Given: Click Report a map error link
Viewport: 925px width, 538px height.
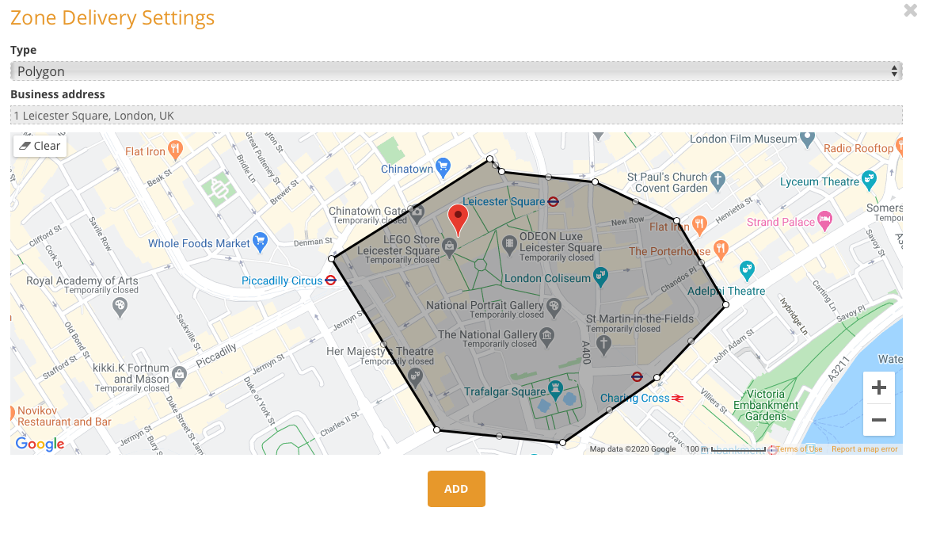Looking at the screenshot, I should coord(864,449).
